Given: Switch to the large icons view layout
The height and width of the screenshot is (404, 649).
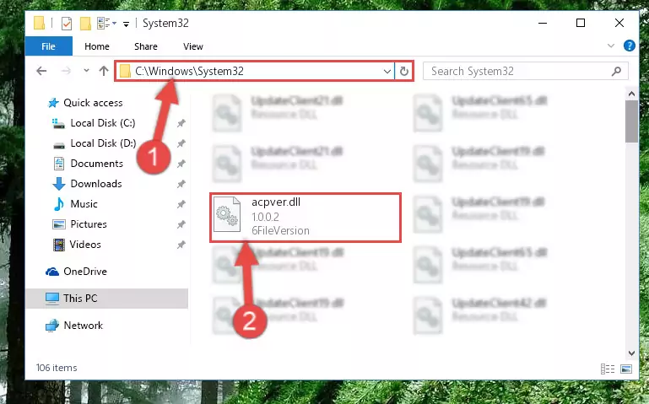Looking at the screenshot, I should pyautogui.click(x=626, y=369).
